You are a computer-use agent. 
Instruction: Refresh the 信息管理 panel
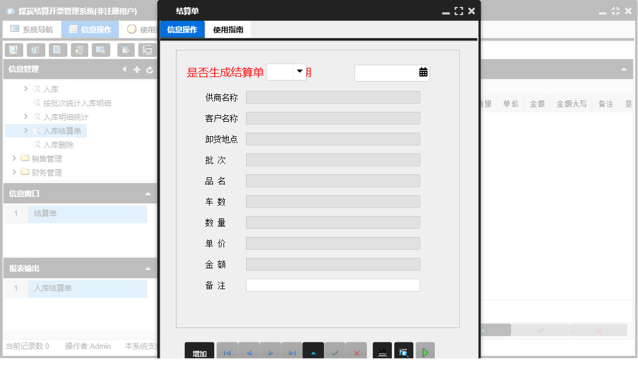pyautogui.click(x=151, y=69)
